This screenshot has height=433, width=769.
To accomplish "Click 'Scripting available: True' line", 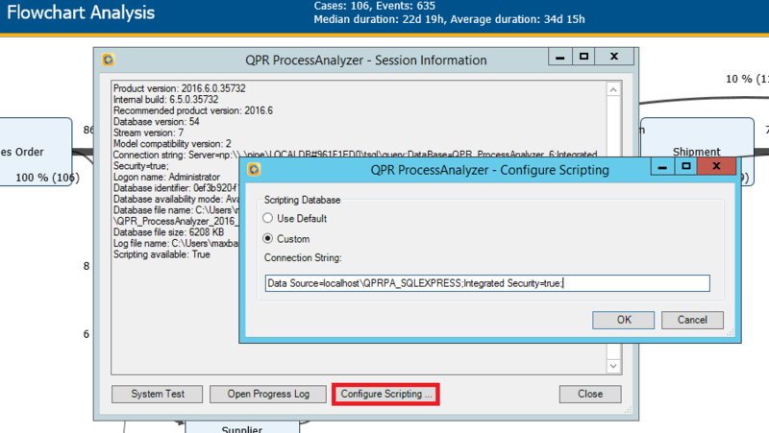I will tap(161, 254).
